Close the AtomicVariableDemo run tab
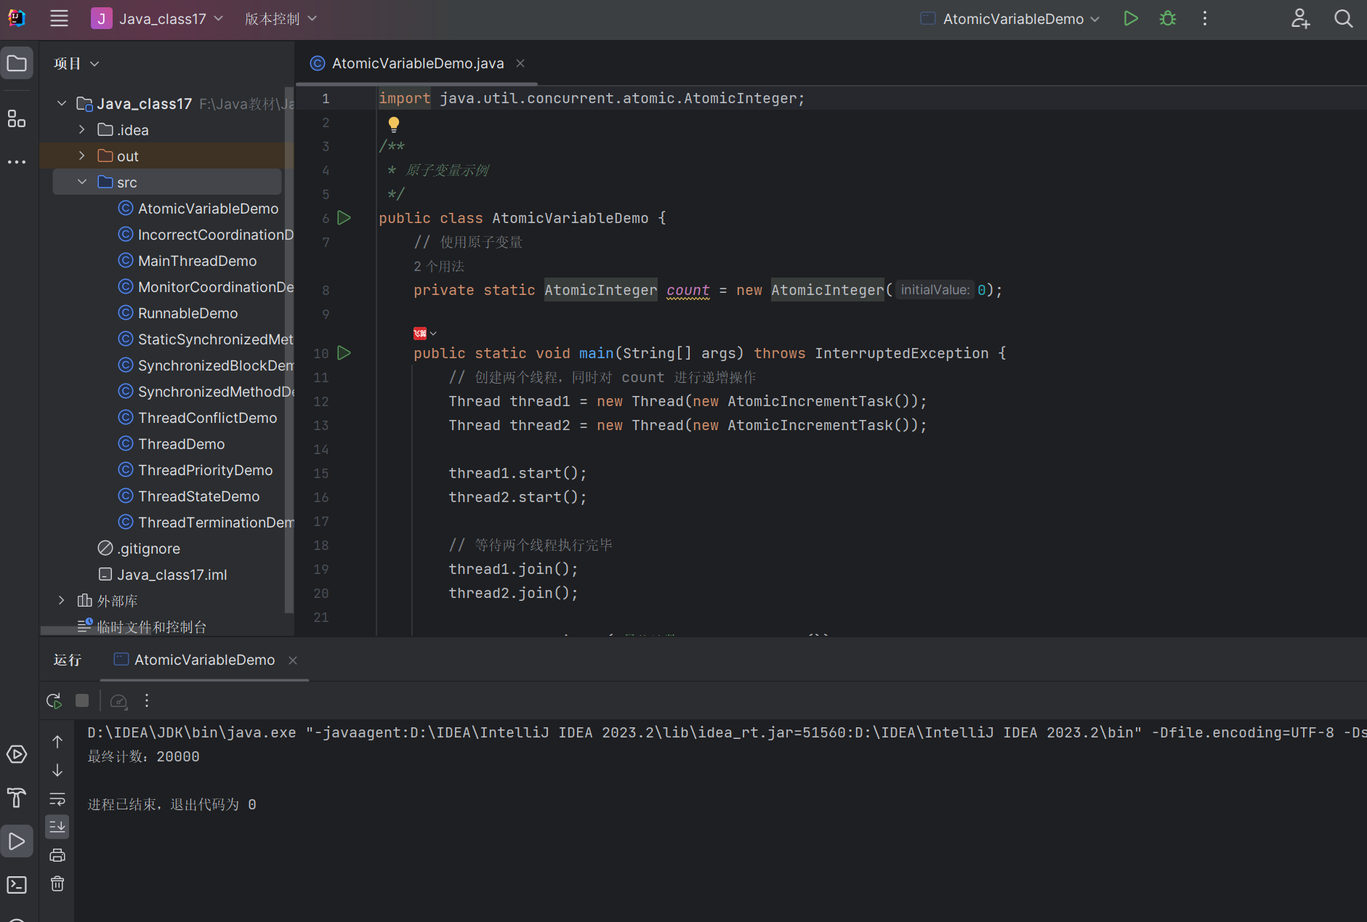The image size is (1367, 922). point(293,660)
